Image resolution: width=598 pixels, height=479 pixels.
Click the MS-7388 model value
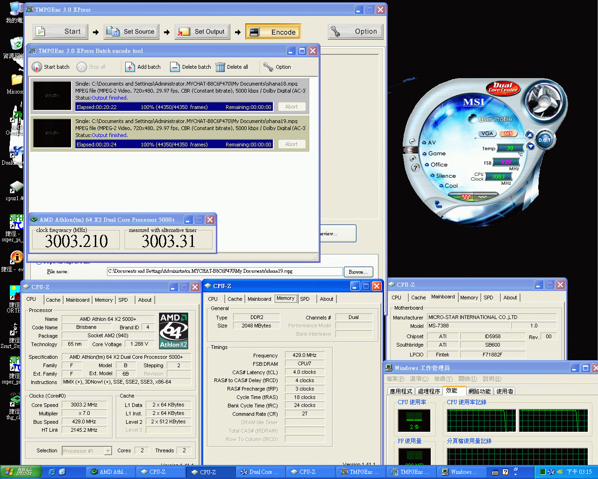point(469,326)
